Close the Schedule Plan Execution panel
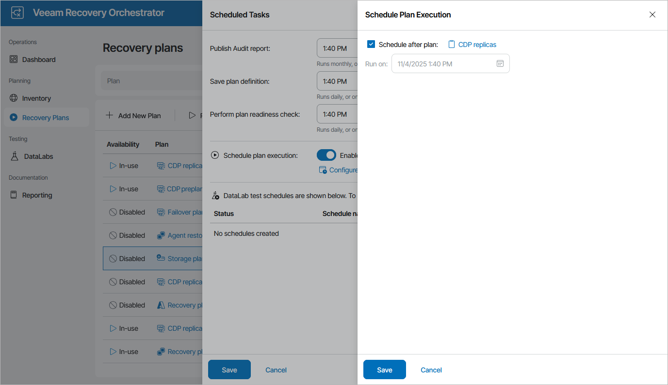 tap(652, 15)
